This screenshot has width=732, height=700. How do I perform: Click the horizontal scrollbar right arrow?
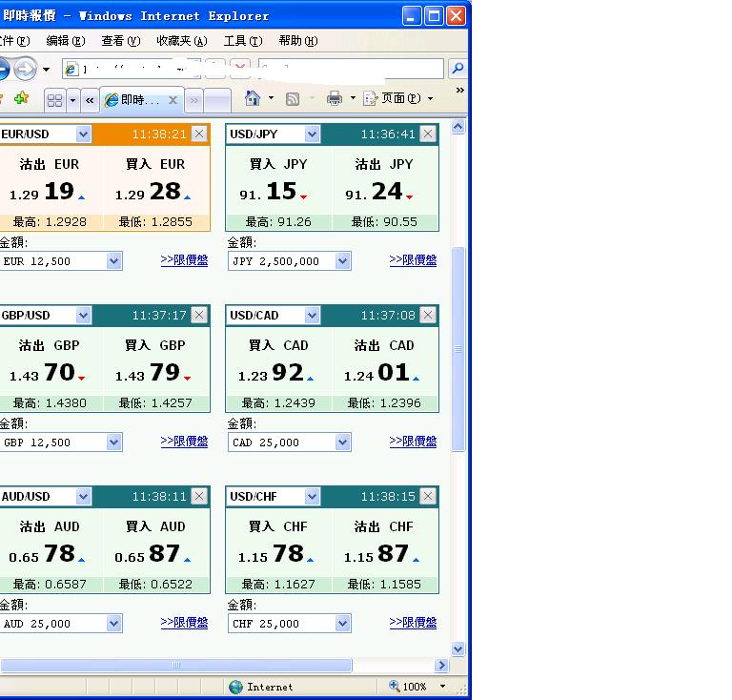tap(441, 665)
